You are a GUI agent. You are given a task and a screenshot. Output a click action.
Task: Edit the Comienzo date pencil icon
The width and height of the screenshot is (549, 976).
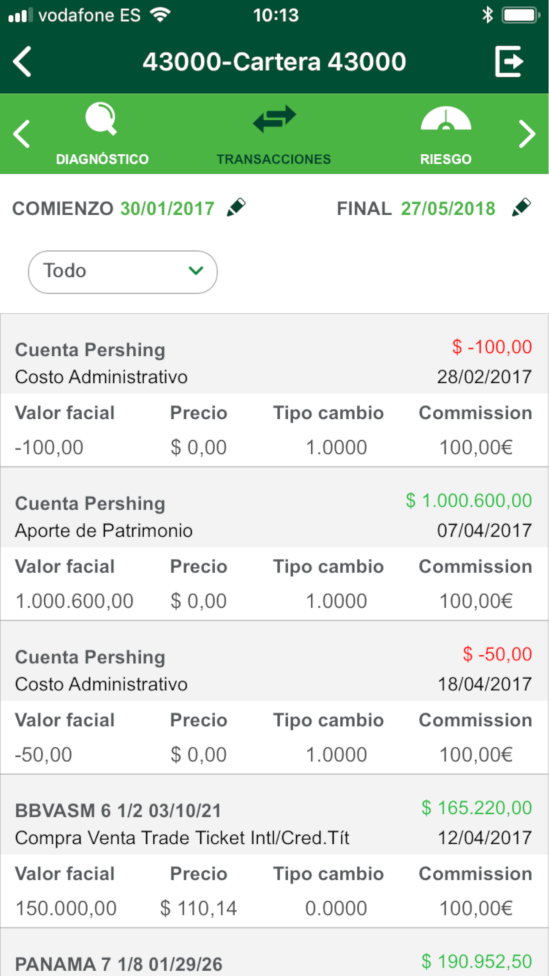coord(236,208)
